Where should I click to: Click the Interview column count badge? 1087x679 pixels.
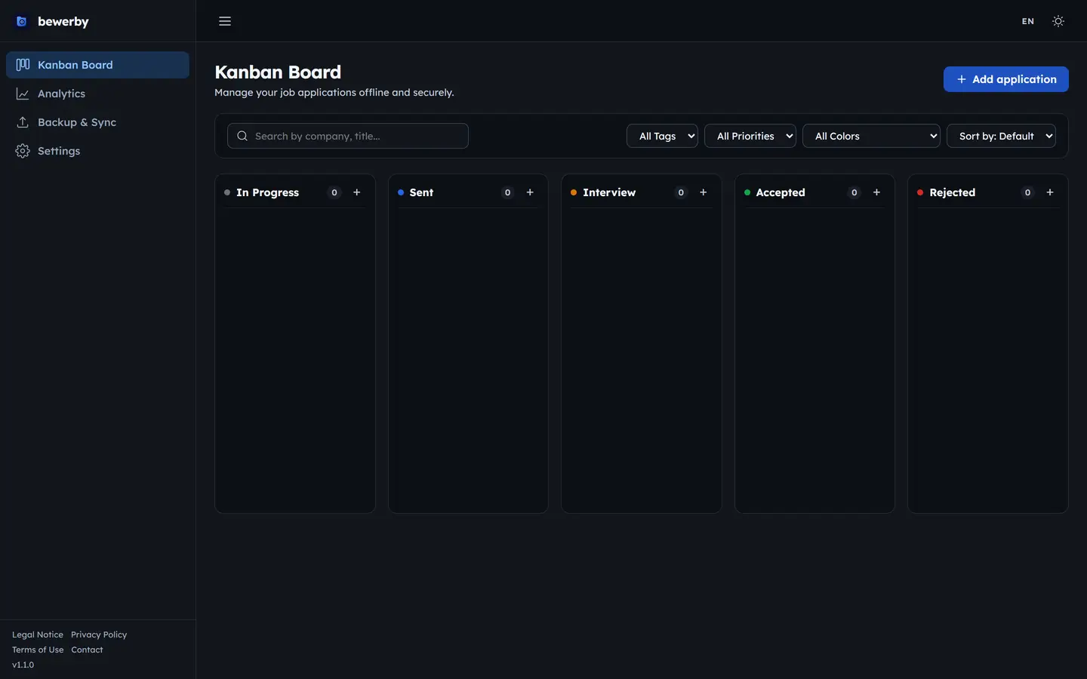[681, 192]
